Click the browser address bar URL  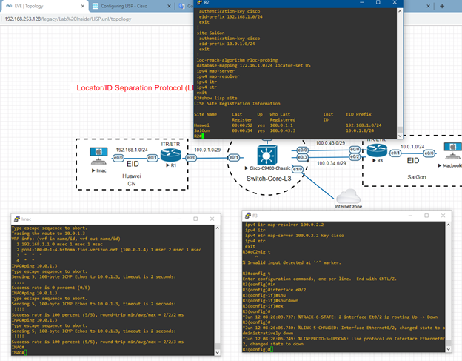(x=68, y=19)
